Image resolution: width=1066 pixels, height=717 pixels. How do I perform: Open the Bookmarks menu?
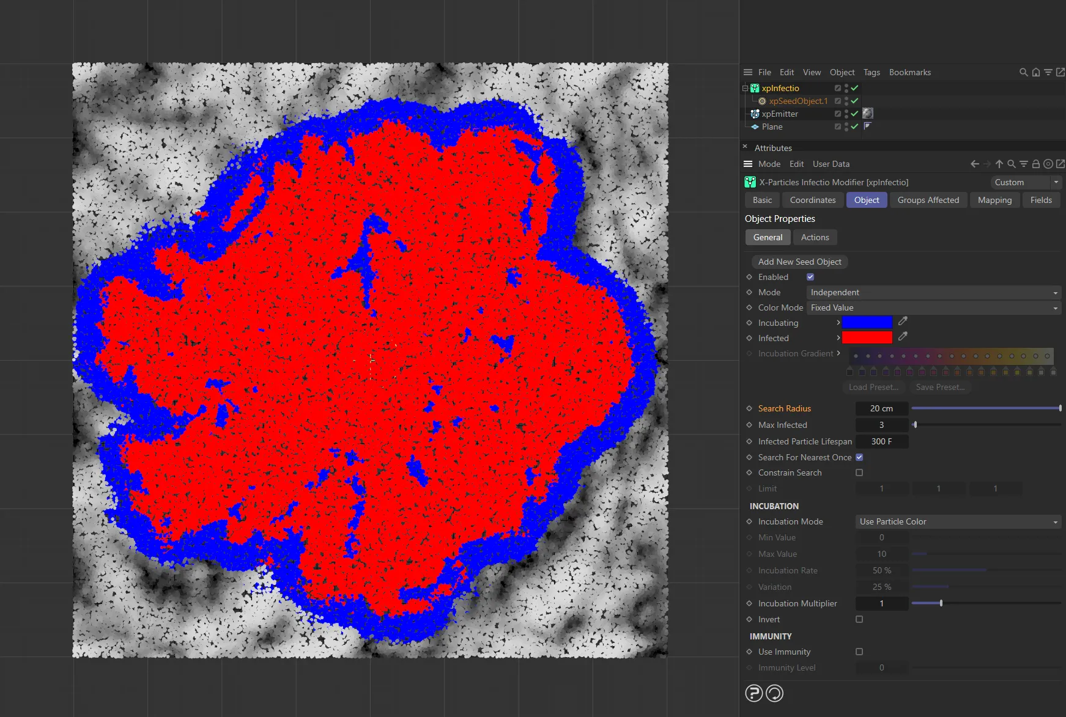tap(910, 72)
